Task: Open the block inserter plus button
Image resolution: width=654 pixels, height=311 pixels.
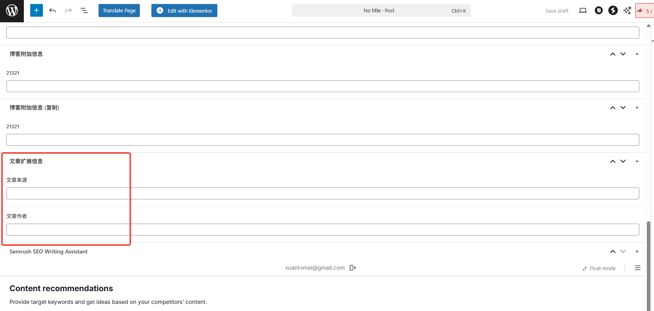Action: [x=36, y=11]
